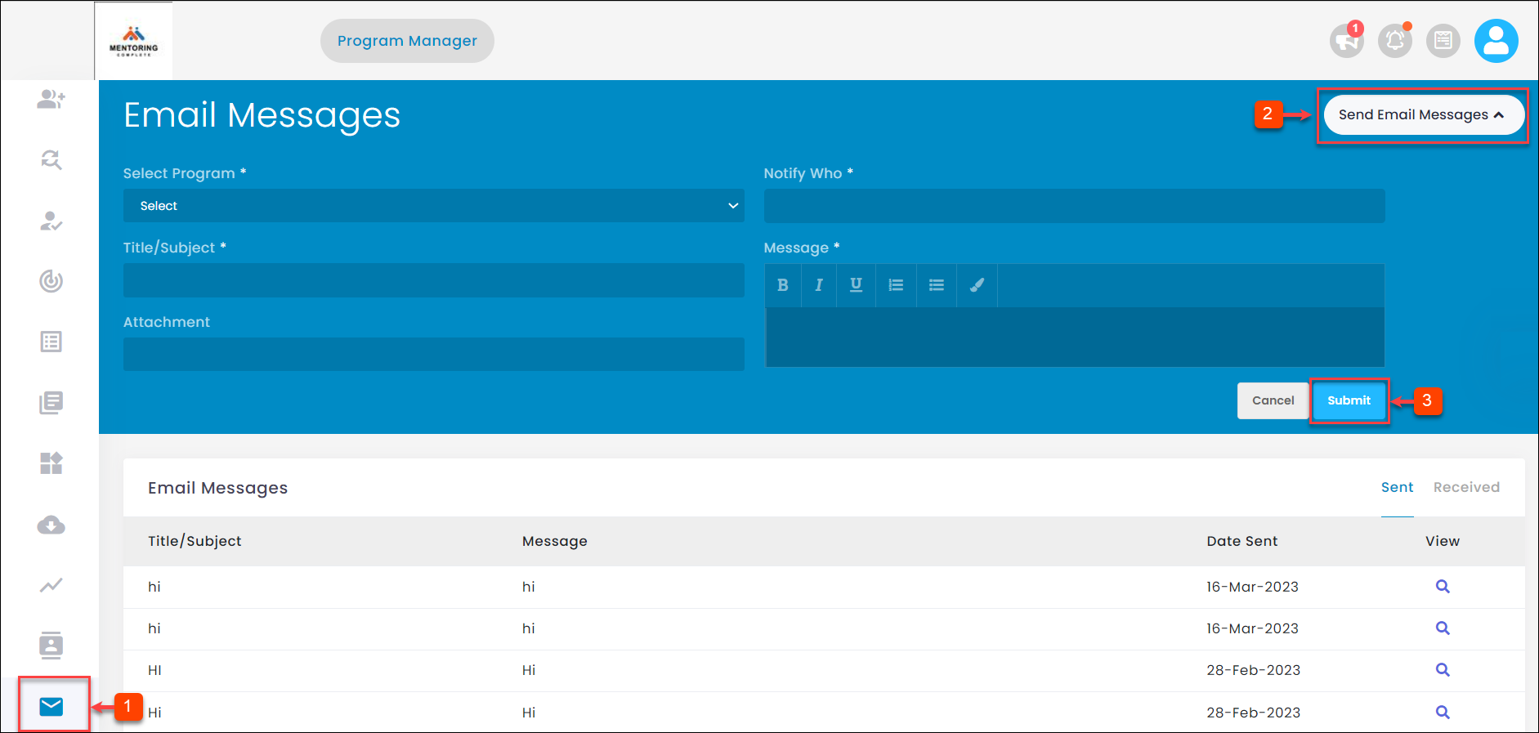Open the Select Program dropdown
The height and width of the screenshot is (733, 1539).
click(434, 206)
